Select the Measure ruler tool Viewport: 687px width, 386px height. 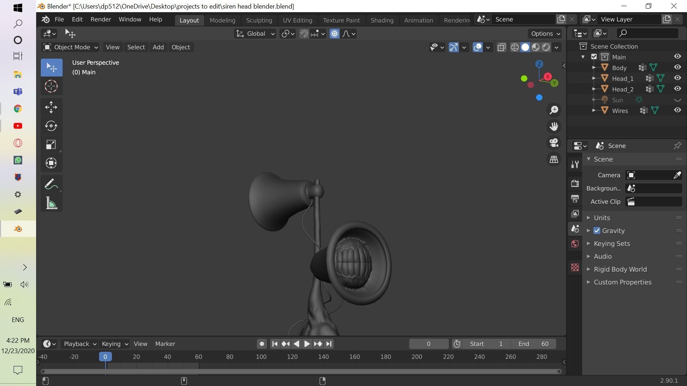tap(52, 203)
